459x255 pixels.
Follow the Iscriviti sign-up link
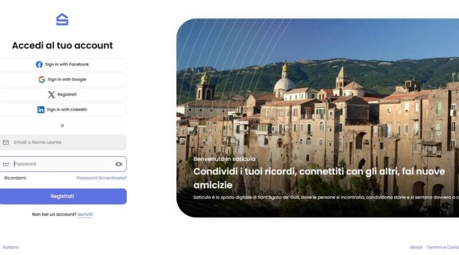[85, 214]
